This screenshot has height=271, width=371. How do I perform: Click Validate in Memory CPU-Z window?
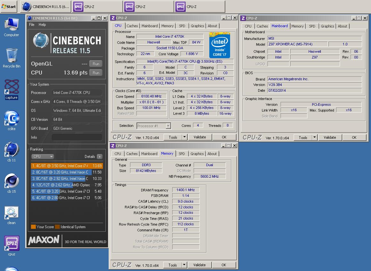199,265
